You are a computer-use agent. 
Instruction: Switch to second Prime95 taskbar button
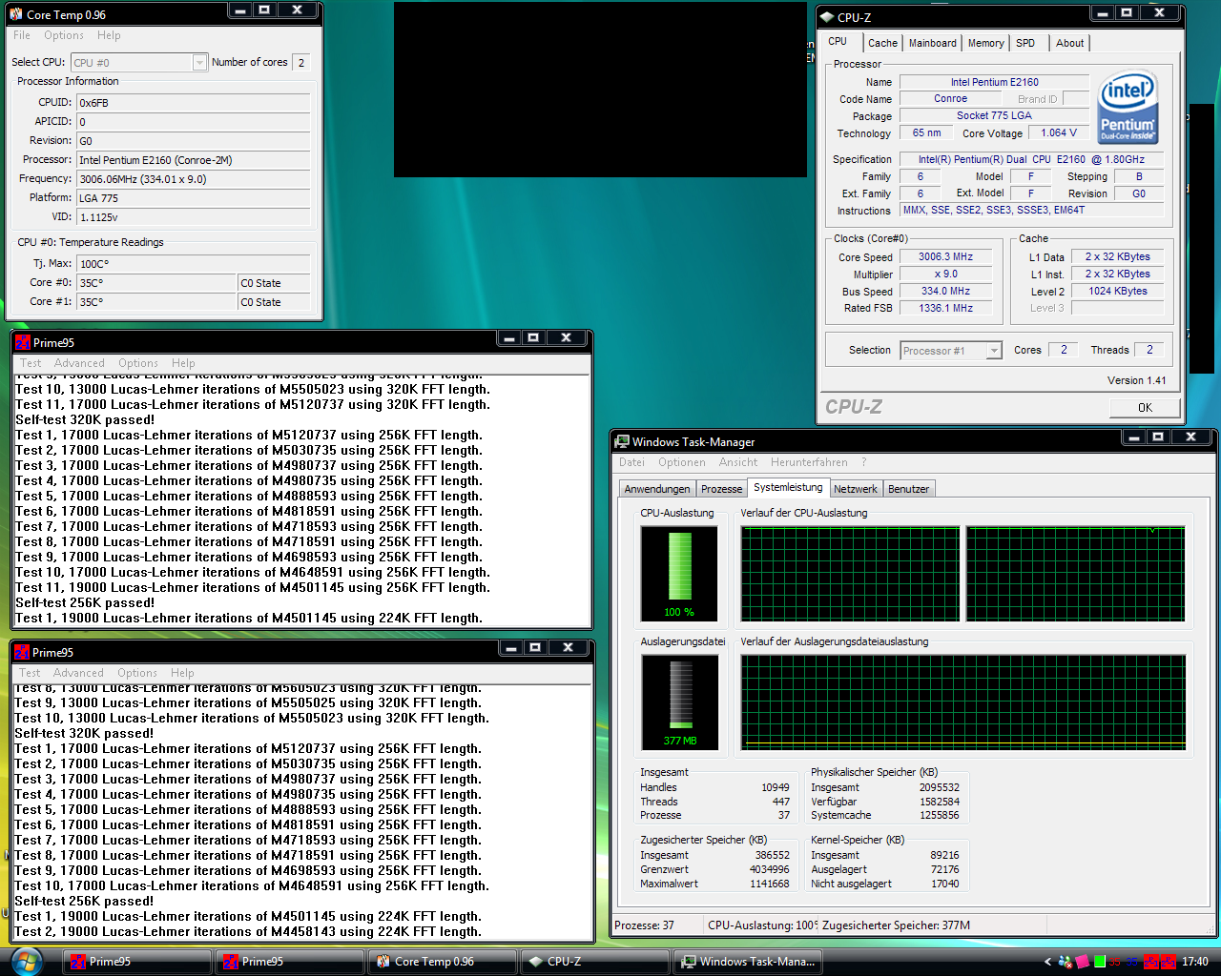tap(289, 962)
